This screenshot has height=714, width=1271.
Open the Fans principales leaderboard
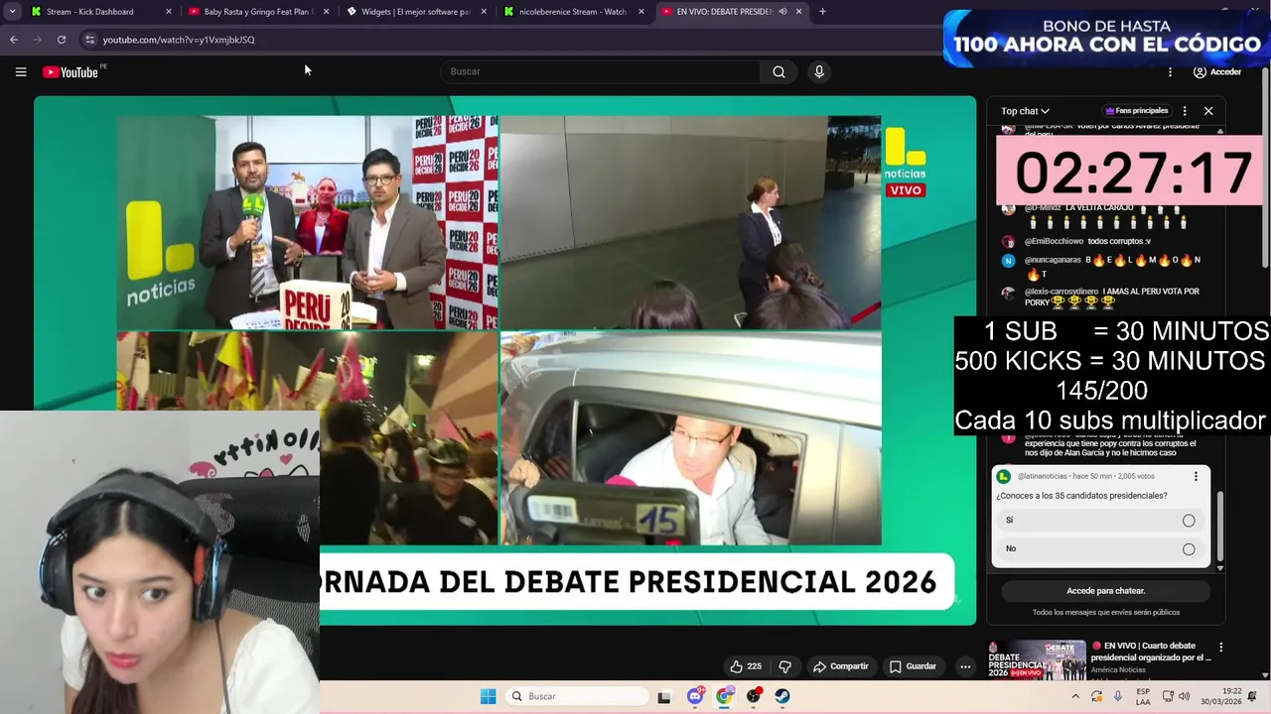pos(1137,111)
